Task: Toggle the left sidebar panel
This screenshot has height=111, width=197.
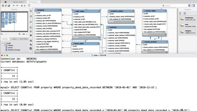Action: (x=190, y=6)
